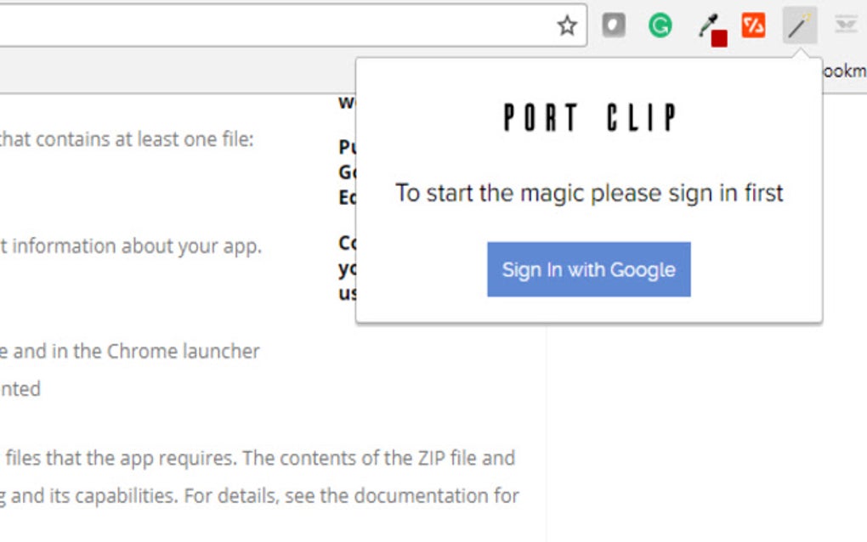Toggle the Port Clip magic wand icon

point(799,25)
